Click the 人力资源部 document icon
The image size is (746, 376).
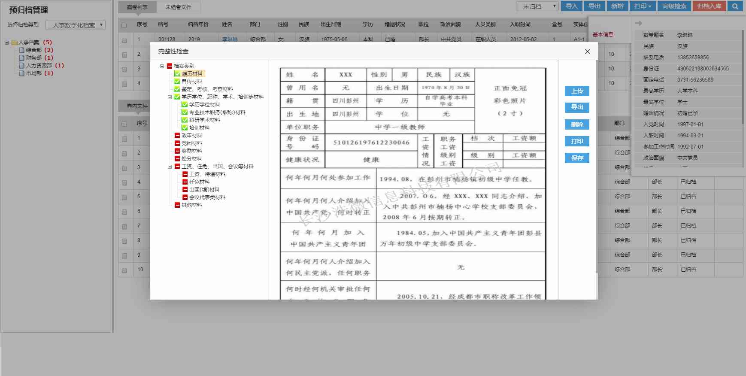[x=22, y=66]
